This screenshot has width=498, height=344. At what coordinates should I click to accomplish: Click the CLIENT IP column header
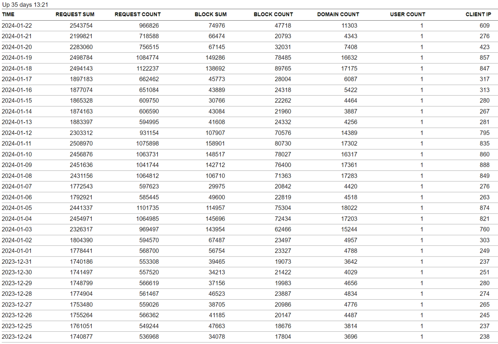[x=478, y=15]
